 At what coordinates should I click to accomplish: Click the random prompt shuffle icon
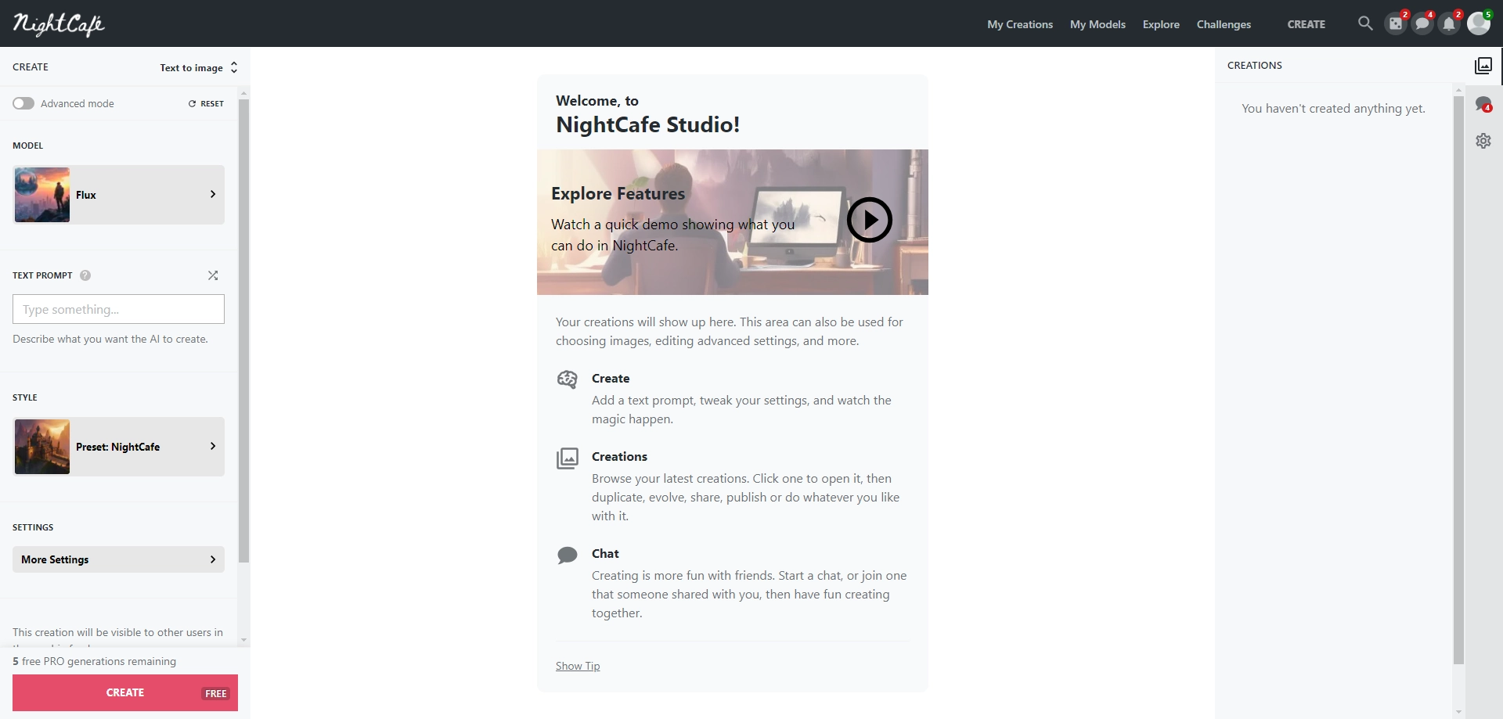tap(213, 275)
